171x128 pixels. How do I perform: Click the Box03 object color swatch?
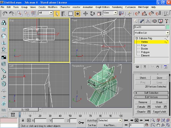click(x=167, y=27)
